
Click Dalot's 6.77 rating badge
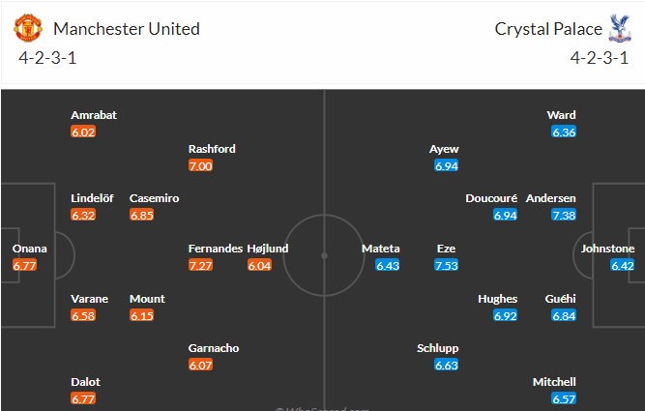[83, 398]
